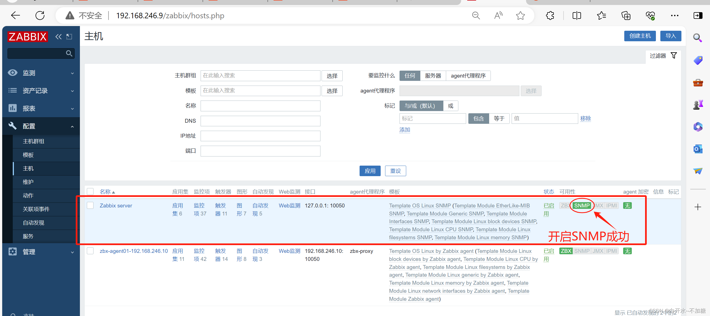Click the 配置 wrench icon
This screenshot has width=710, height=316.
click(12, 126)
